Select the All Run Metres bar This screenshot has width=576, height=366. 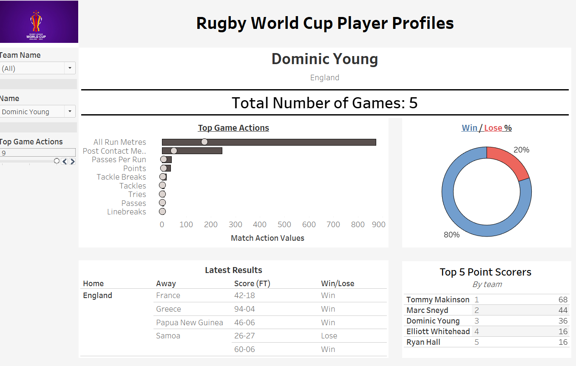[x=298, y=142]
